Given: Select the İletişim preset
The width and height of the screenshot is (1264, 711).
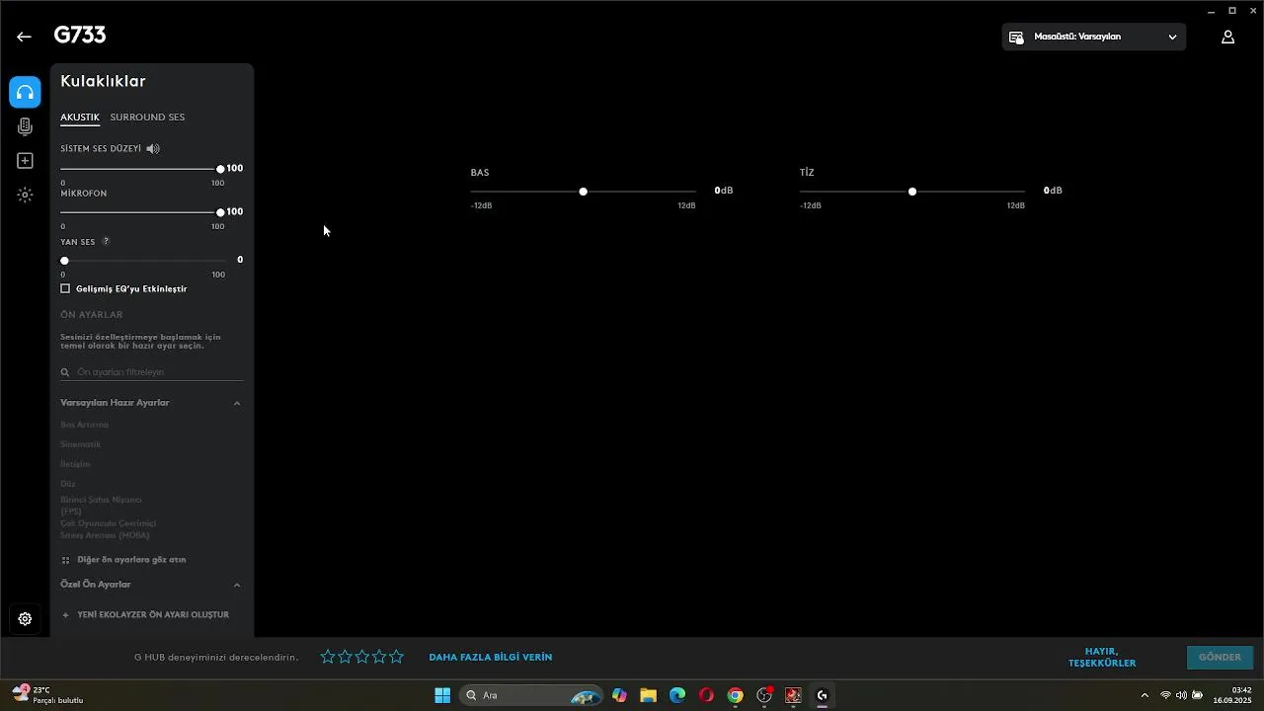Looking at the screenshot, I should click(75, 464).
